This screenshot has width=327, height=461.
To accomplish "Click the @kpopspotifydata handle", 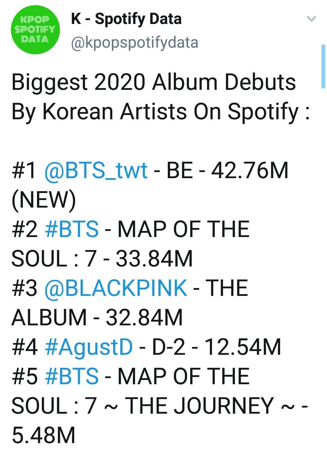I will pyautogui.click(x=134, y=43).
